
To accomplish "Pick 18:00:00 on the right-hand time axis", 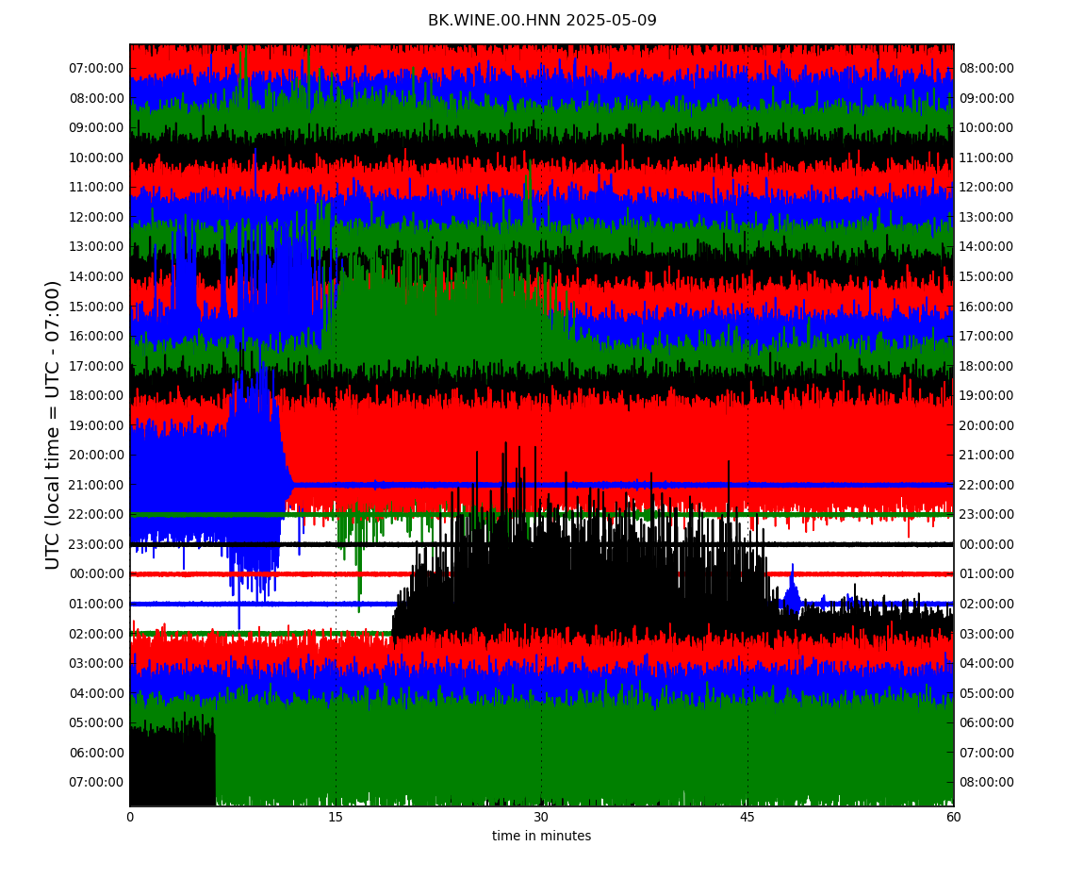I will [987, 366].
